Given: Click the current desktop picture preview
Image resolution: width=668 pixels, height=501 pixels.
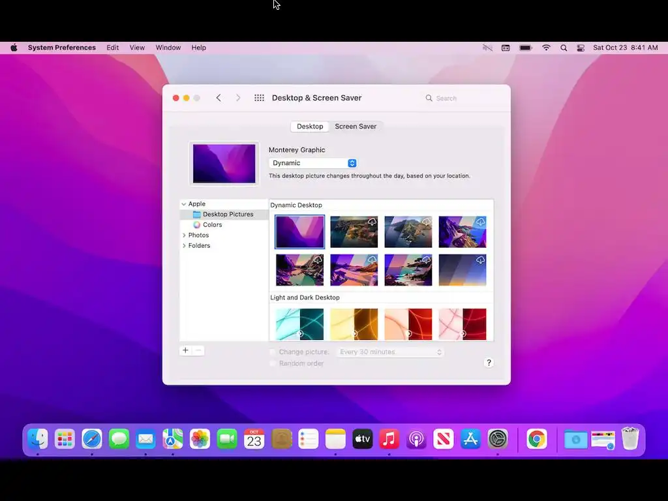Looking at the screenshot, I should (x=224, y=164).
